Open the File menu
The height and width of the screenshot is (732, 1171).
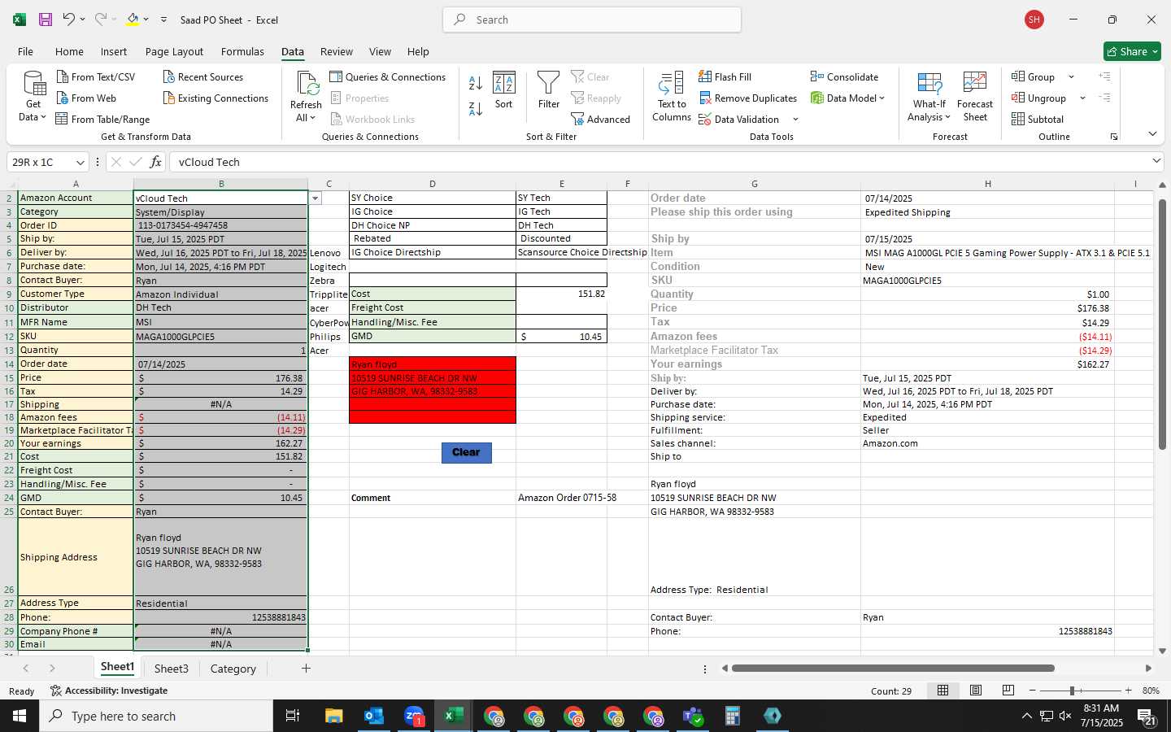[x=25, y=51]
